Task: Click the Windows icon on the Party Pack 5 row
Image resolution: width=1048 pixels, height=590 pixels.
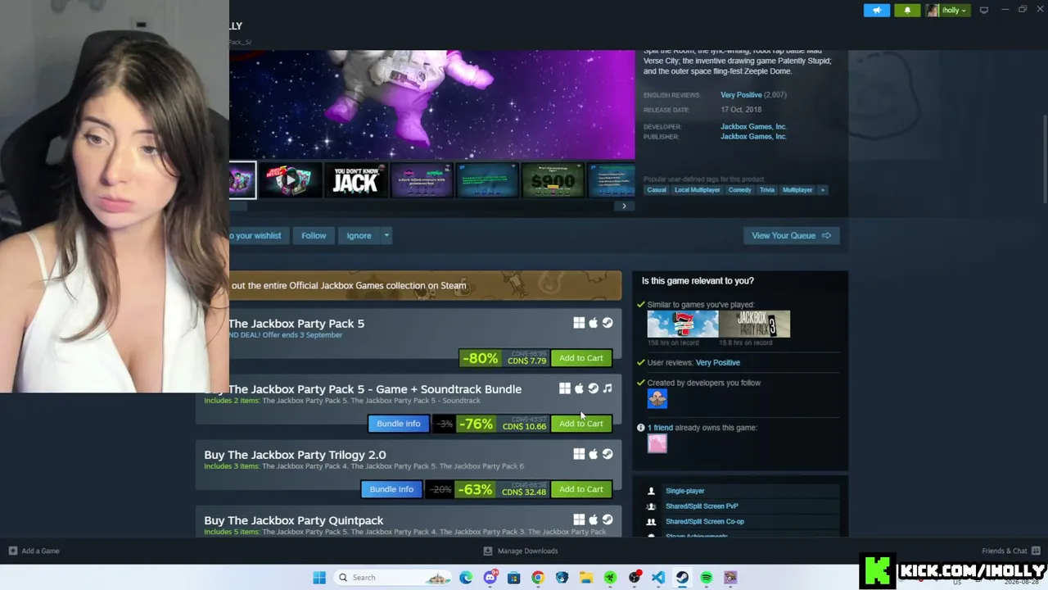Action: 579,323
